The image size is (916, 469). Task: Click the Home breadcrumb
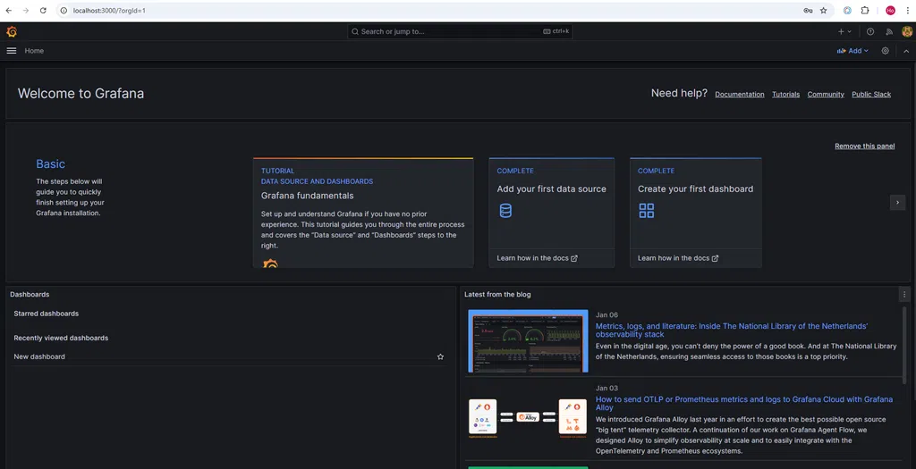tap(34, 51)
